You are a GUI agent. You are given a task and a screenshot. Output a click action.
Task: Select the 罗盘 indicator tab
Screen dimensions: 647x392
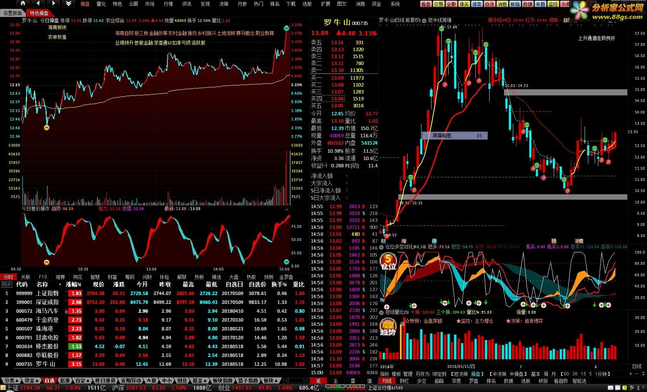click(473, 381)
